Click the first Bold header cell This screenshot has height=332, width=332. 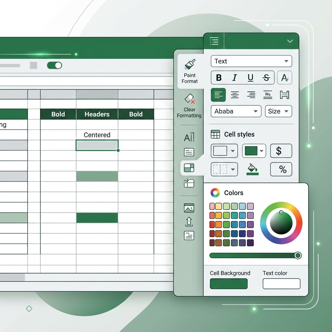[x=58, y=114]
